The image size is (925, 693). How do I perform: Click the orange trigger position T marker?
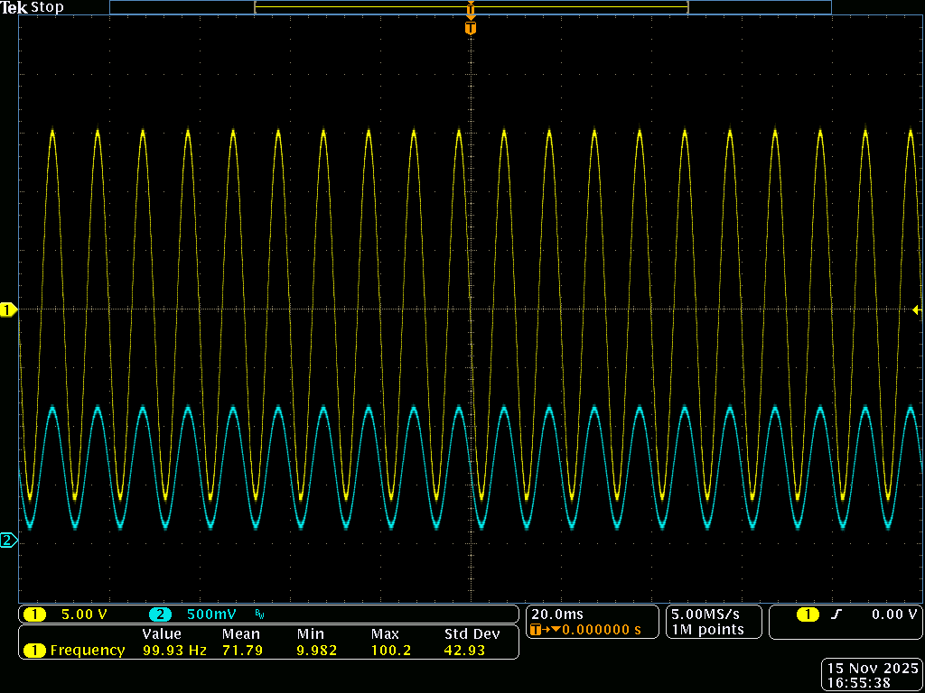(470, 29)
